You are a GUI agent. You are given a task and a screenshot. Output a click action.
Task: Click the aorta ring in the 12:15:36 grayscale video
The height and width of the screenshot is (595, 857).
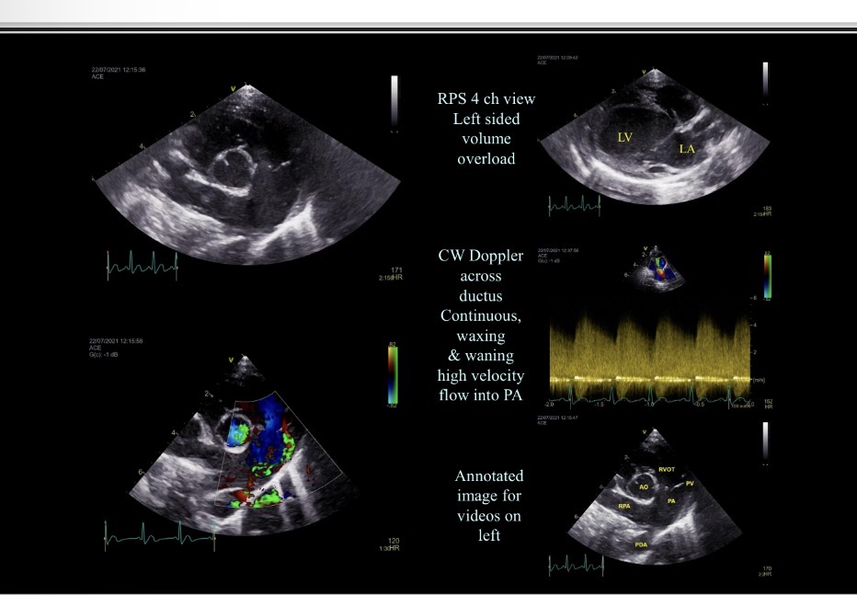pos(234,167)
